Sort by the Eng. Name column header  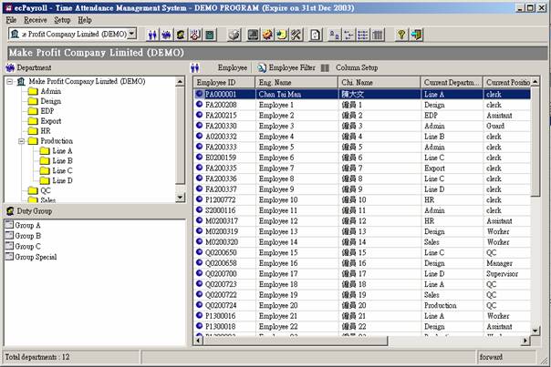pos(296,83)
